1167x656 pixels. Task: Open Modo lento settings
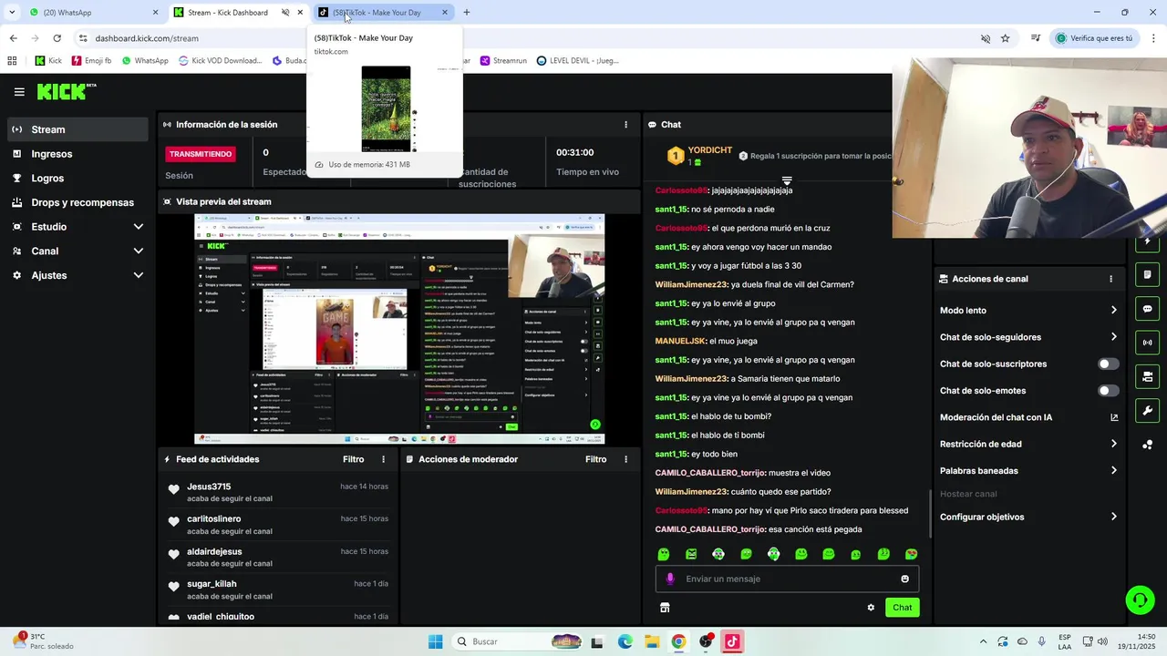coord(1028,311)
